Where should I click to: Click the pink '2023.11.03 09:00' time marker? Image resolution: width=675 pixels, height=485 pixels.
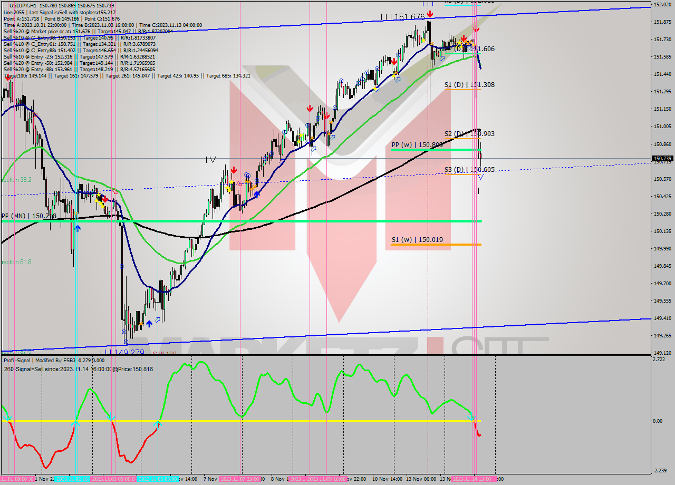tap(112, 479)
